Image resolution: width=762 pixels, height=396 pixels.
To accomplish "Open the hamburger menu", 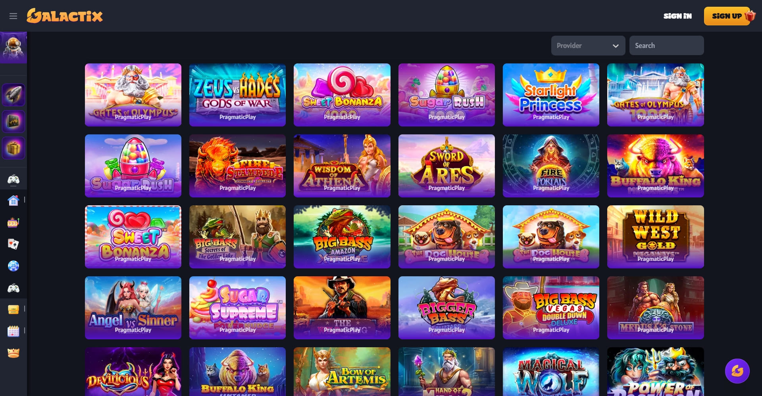I will [13, 16].
